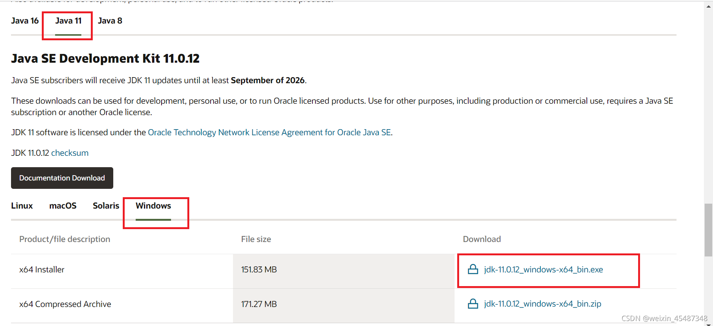713x326 pixels.
Task: Select the Windows platform tab
Action: 153,206
